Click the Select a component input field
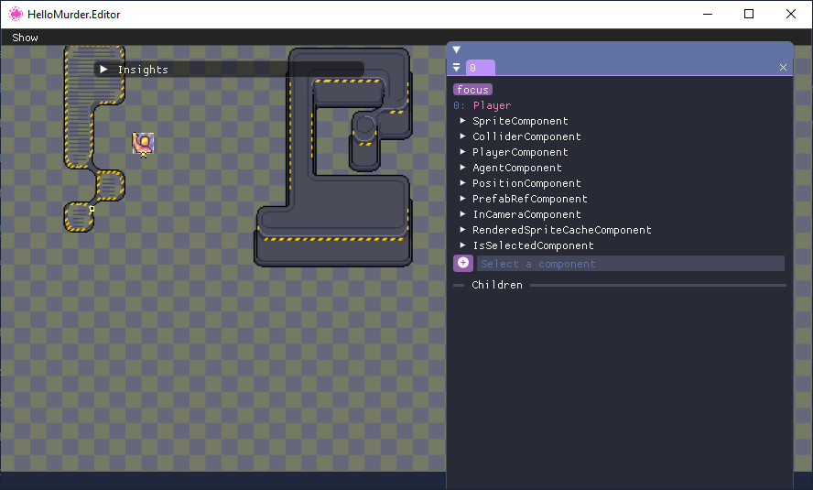This screenshot has width=813, height=490. 630,264
